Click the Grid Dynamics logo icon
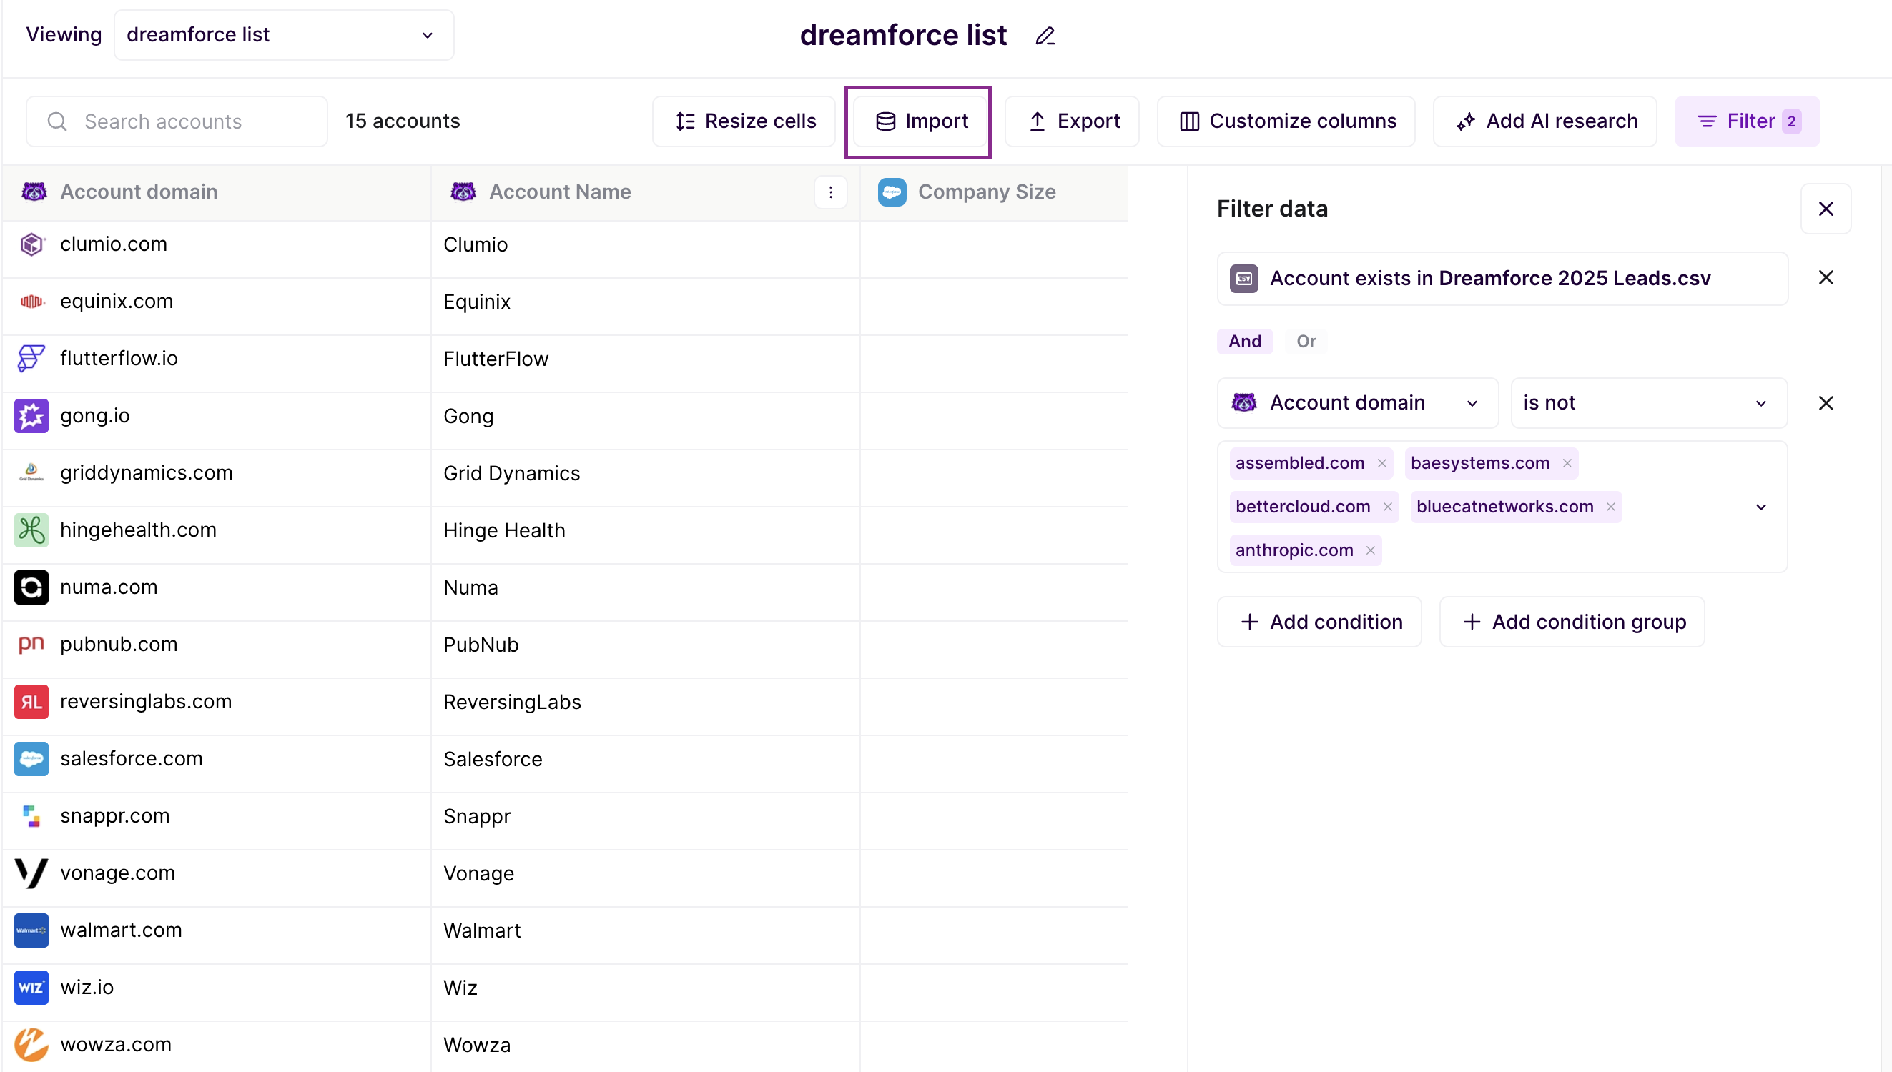 [31, 472]
